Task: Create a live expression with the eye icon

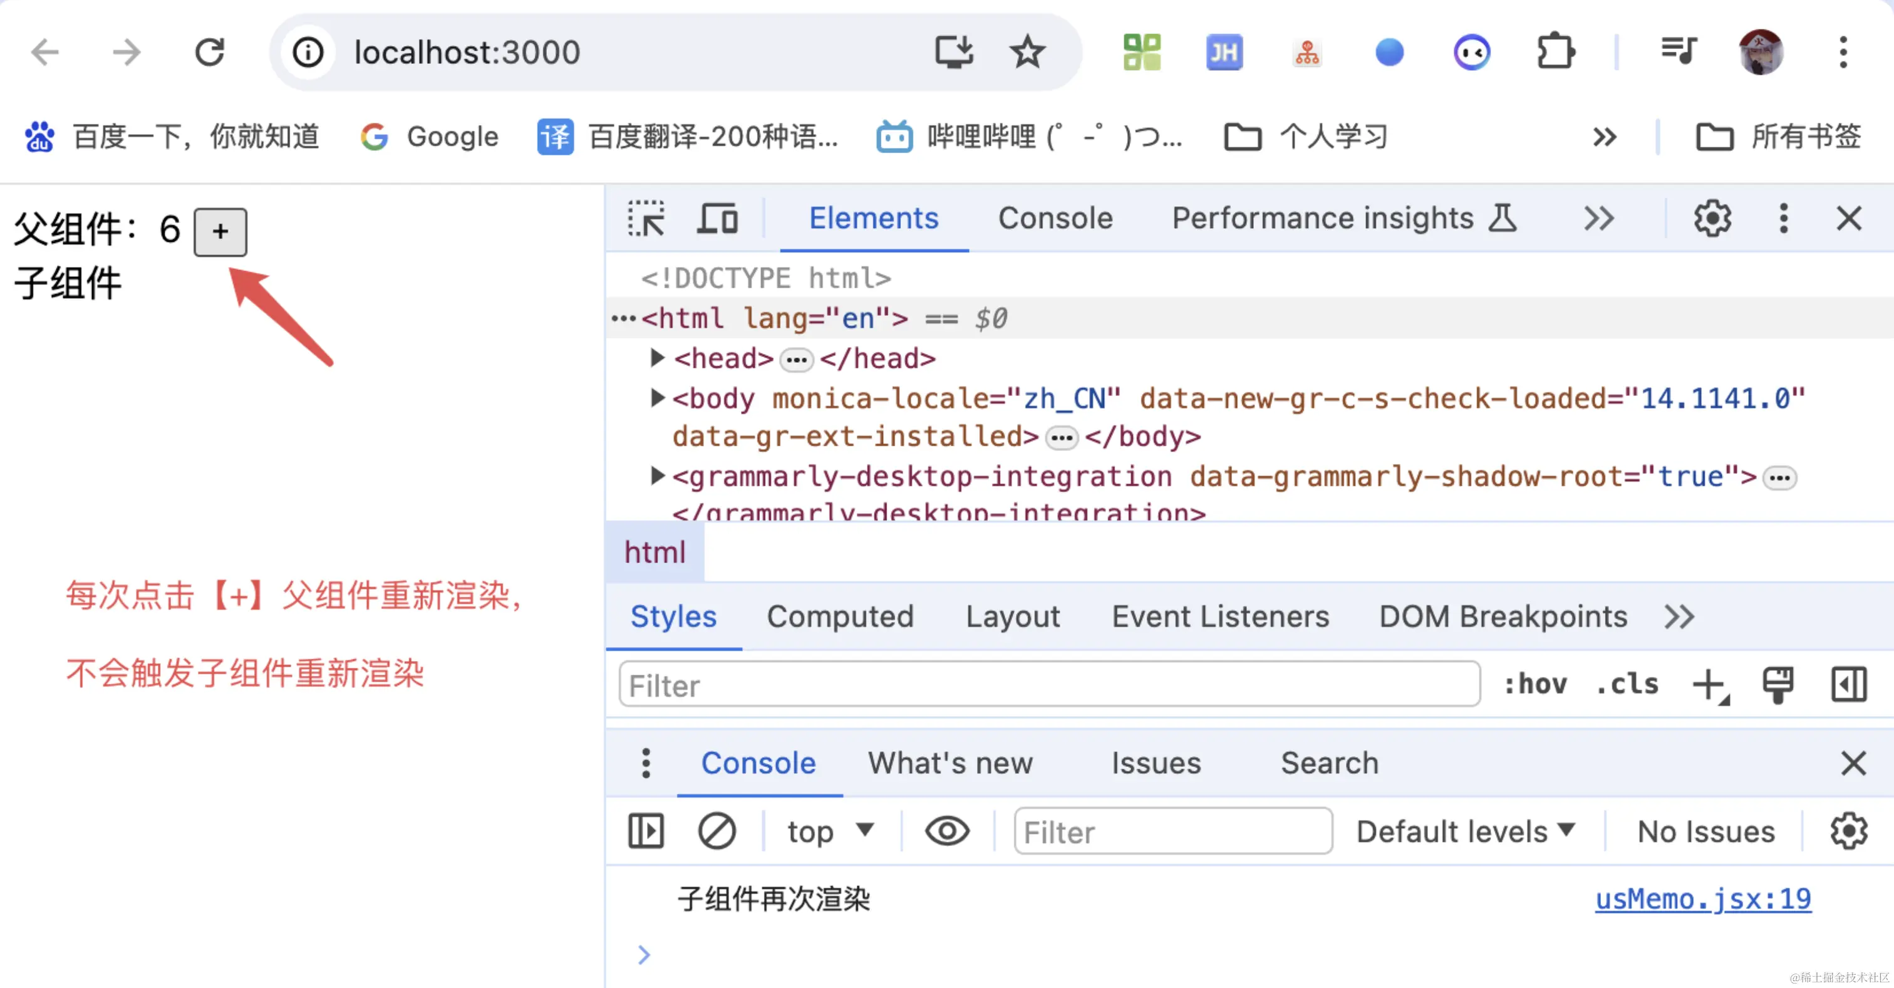Action: (947, 831)
